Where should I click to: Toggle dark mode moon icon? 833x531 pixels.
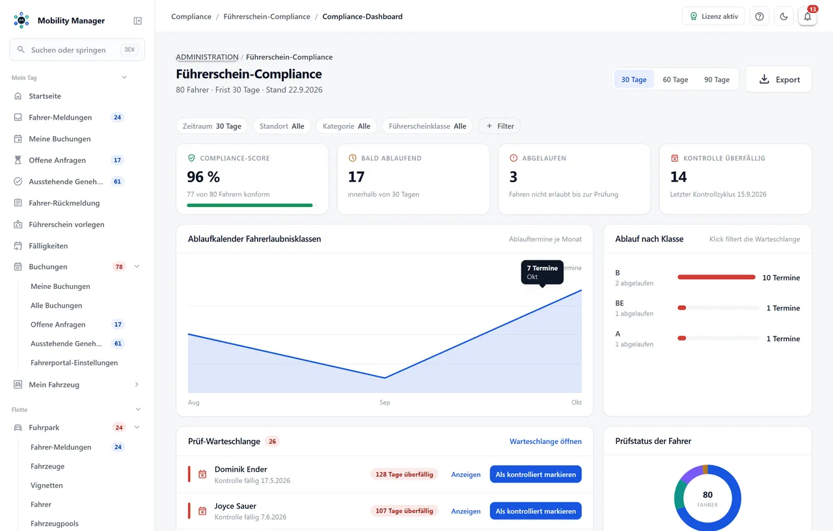784,16
